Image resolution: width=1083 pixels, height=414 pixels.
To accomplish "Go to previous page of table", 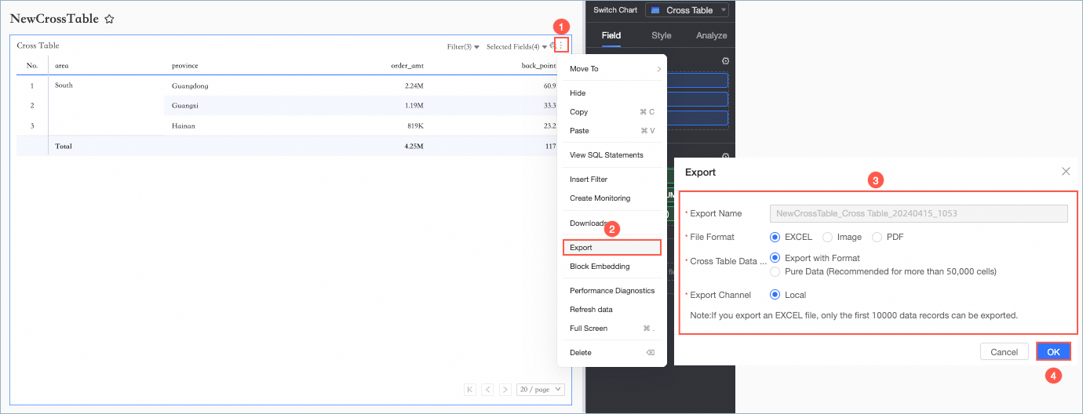I will 487,389.
